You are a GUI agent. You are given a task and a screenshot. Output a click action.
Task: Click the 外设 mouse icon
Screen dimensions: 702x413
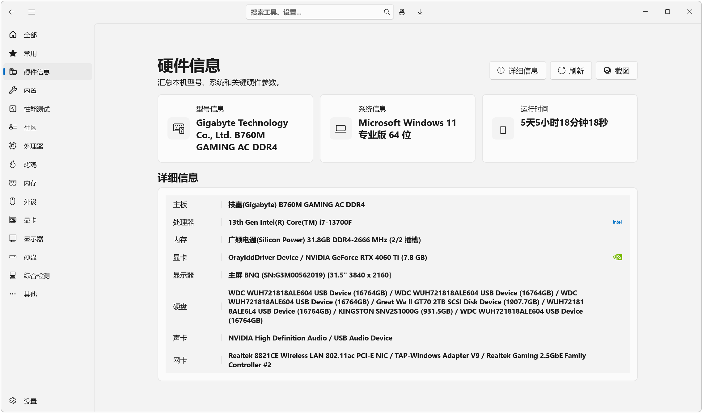coord(13,201)
